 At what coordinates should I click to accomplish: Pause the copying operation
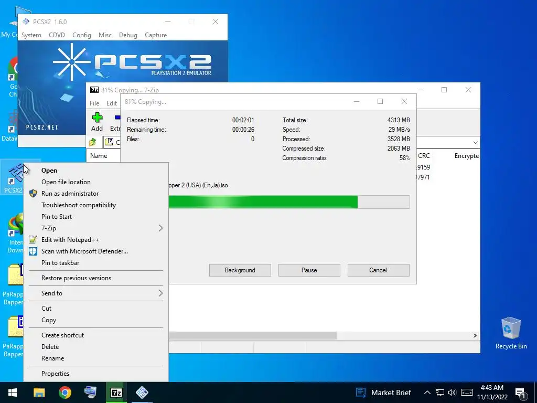309,270
